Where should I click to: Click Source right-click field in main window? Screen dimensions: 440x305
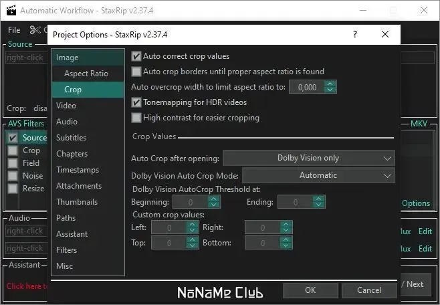[x=26, y=58]
